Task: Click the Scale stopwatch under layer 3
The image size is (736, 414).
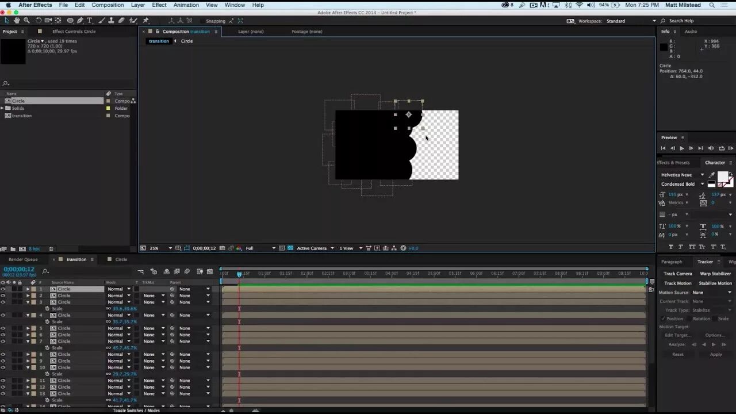Action: 47,309
